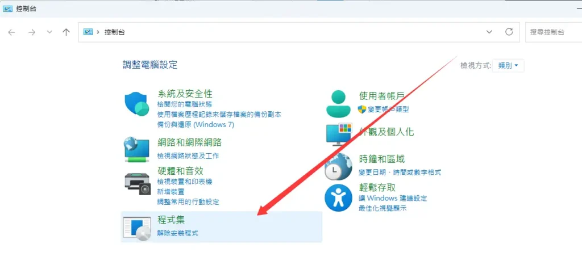The image size is (582, 265).
Task: Click the 解除安裝程式 link
Action: click(x=177, y=233)
